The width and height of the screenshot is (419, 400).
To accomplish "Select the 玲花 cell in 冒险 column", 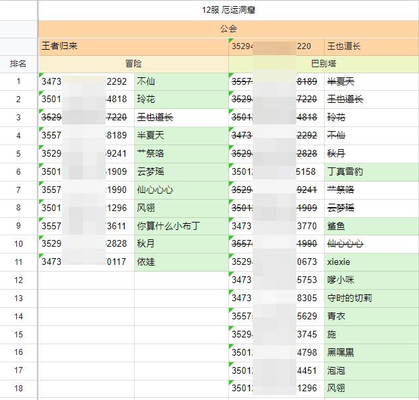I will [x=181, y=99].
